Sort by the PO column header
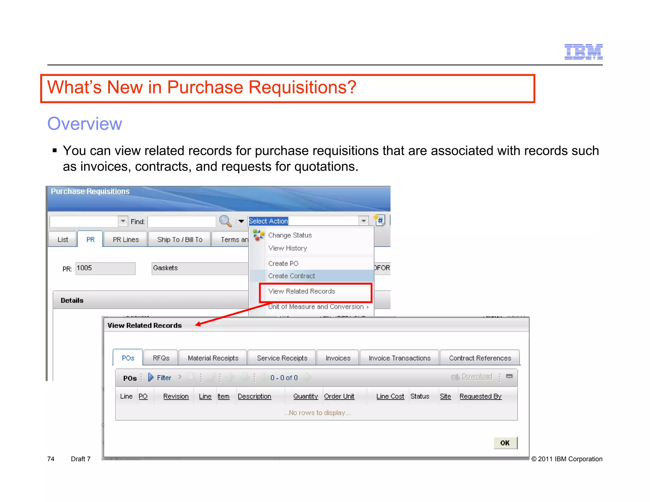This screenshot has height=502, width=650. (143, 396)
